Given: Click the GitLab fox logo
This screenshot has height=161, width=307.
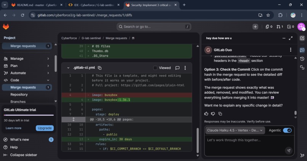Looking at the screenshot, I should [6, 27].
